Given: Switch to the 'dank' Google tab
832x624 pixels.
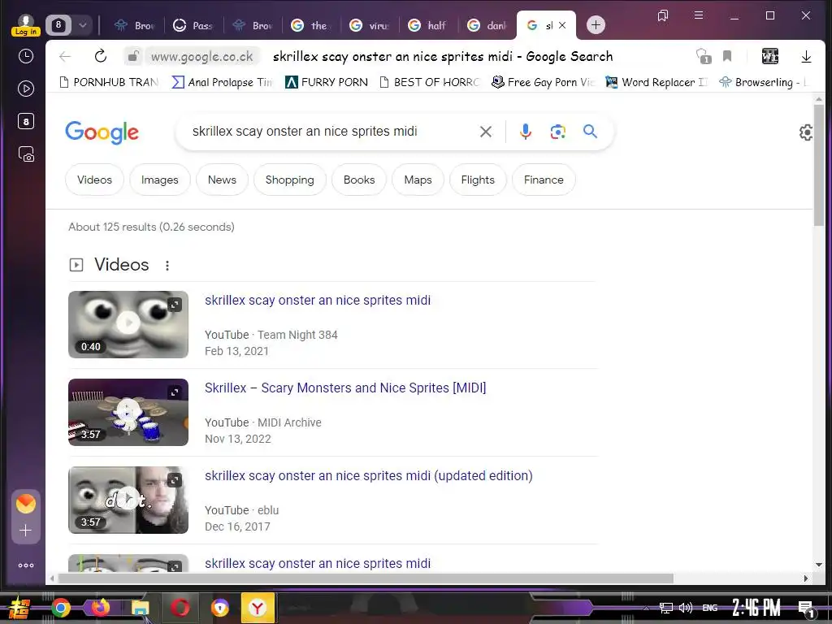Looking at the screenshot, I should click(x=488, y=25).
